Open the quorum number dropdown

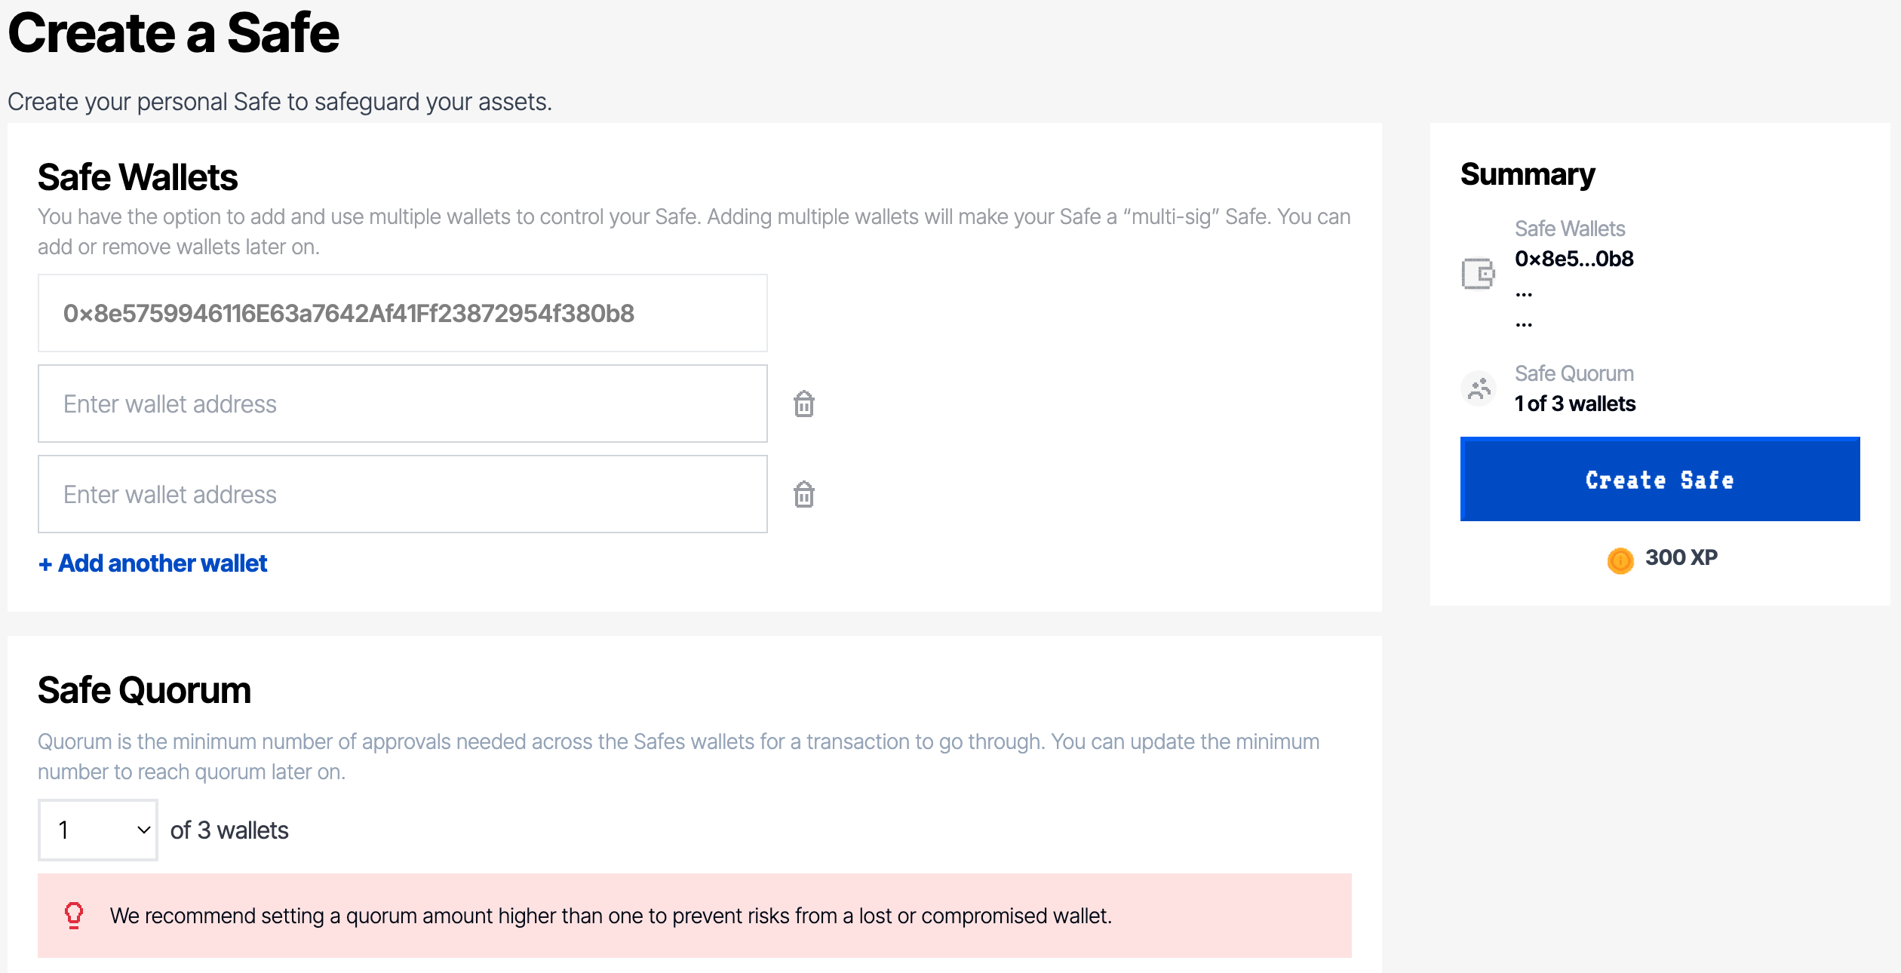pos(98,830)
